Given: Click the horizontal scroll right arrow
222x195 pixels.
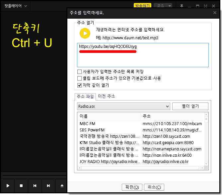Looking at the screenshot, I should click(x=202, y=168).
